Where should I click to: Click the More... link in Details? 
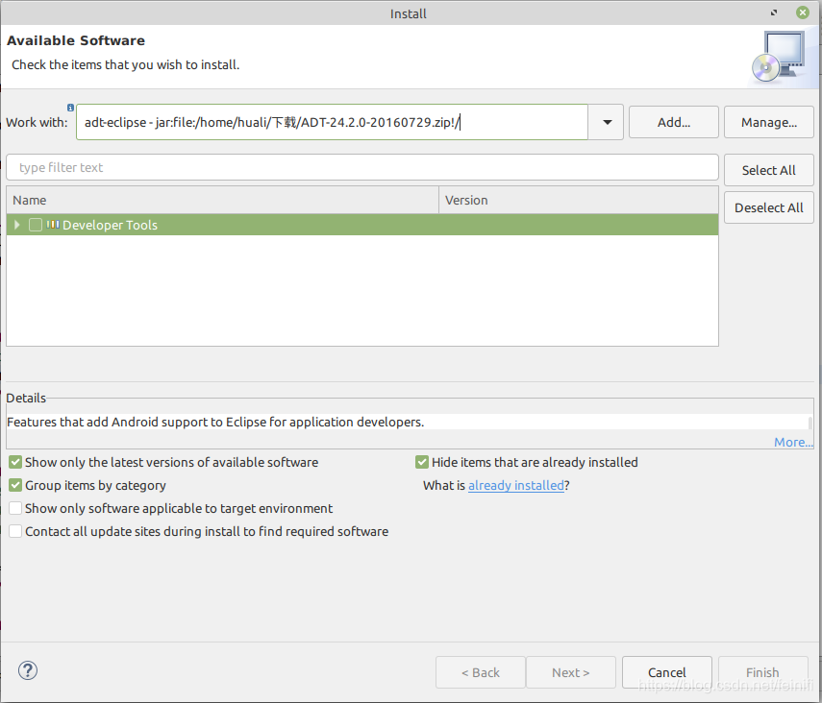(x=793, y=442)
